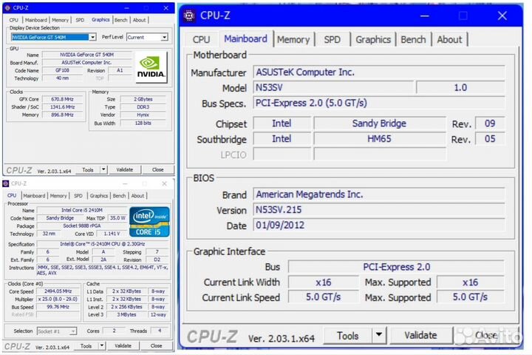Click Southbridge HM65 field
This screenshot has width=532, height=355.
(379, 139)
